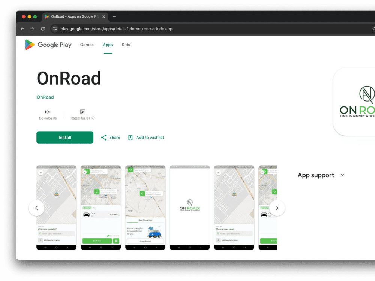Open the car fare selection screenshot
The width and height of the screenshot is (375, 281).
point(101,208)
